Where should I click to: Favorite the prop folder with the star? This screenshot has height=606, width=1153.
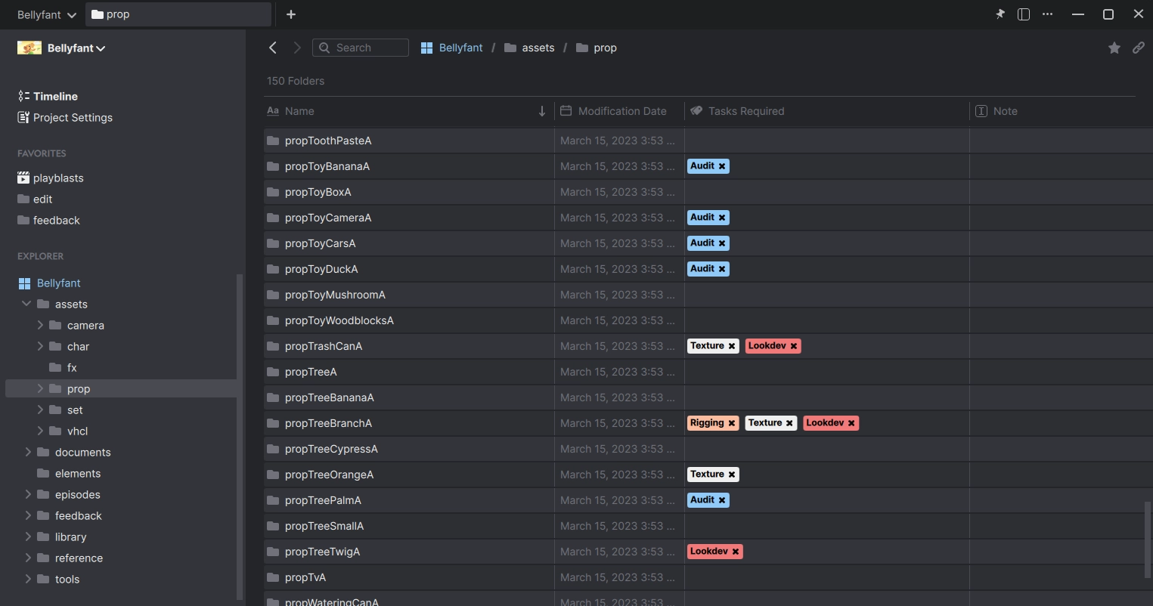point(1114,47)
